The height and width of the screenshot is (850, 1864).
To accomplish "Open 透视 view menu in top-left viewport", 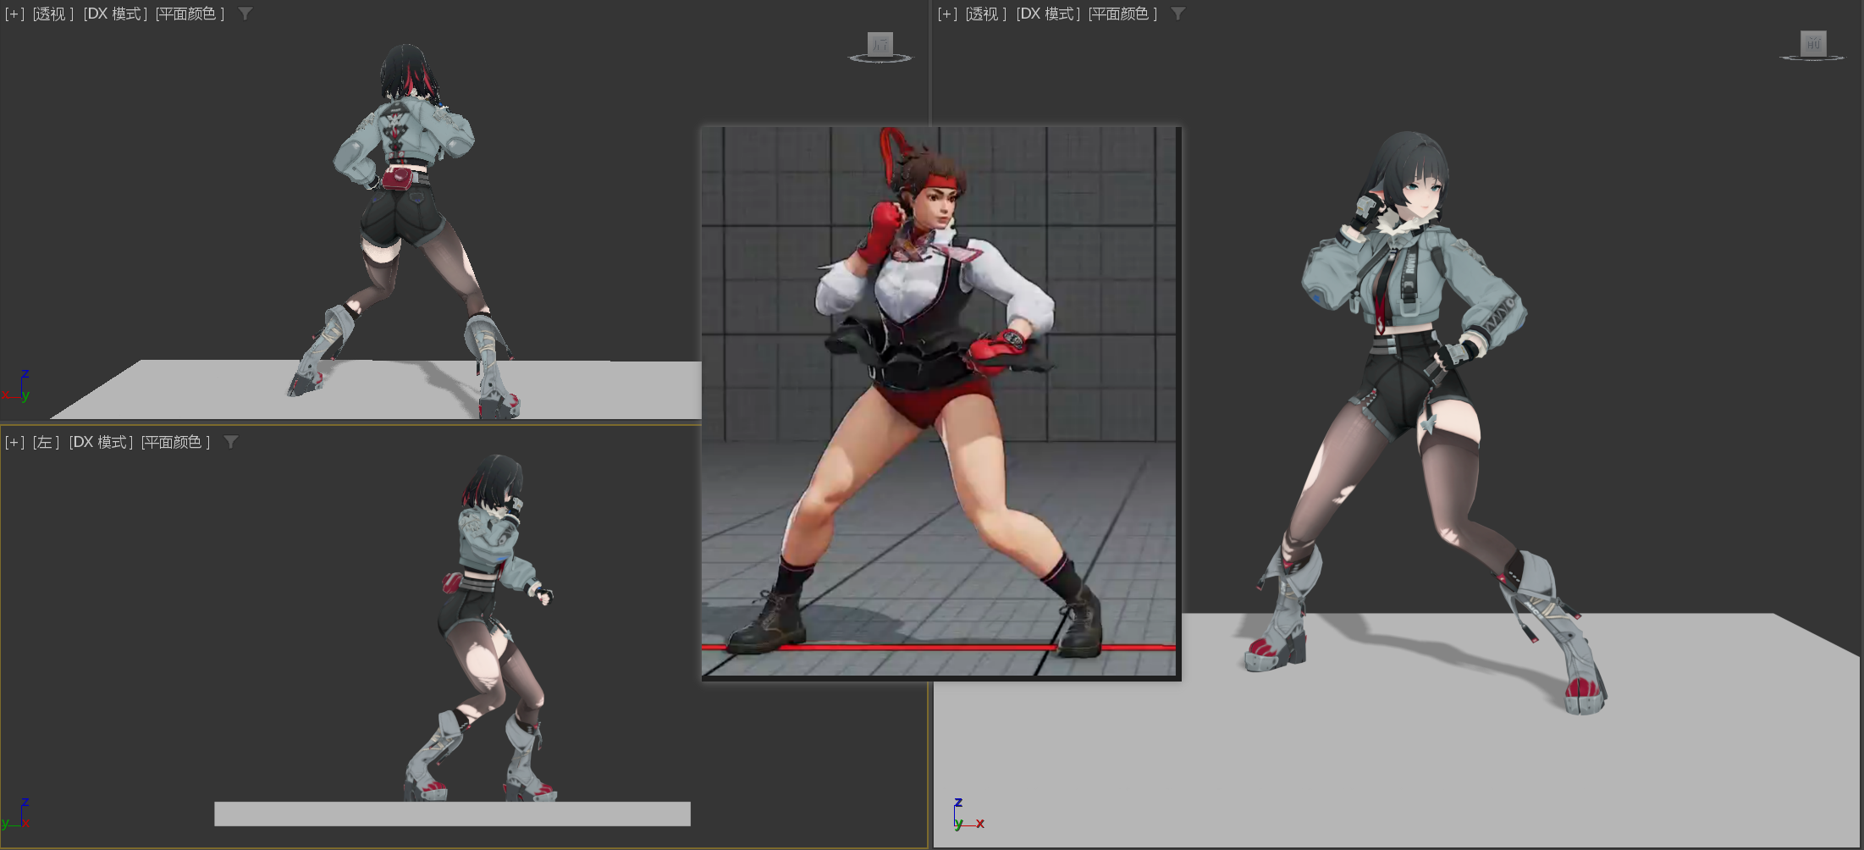I will click(x=52, y=14).
